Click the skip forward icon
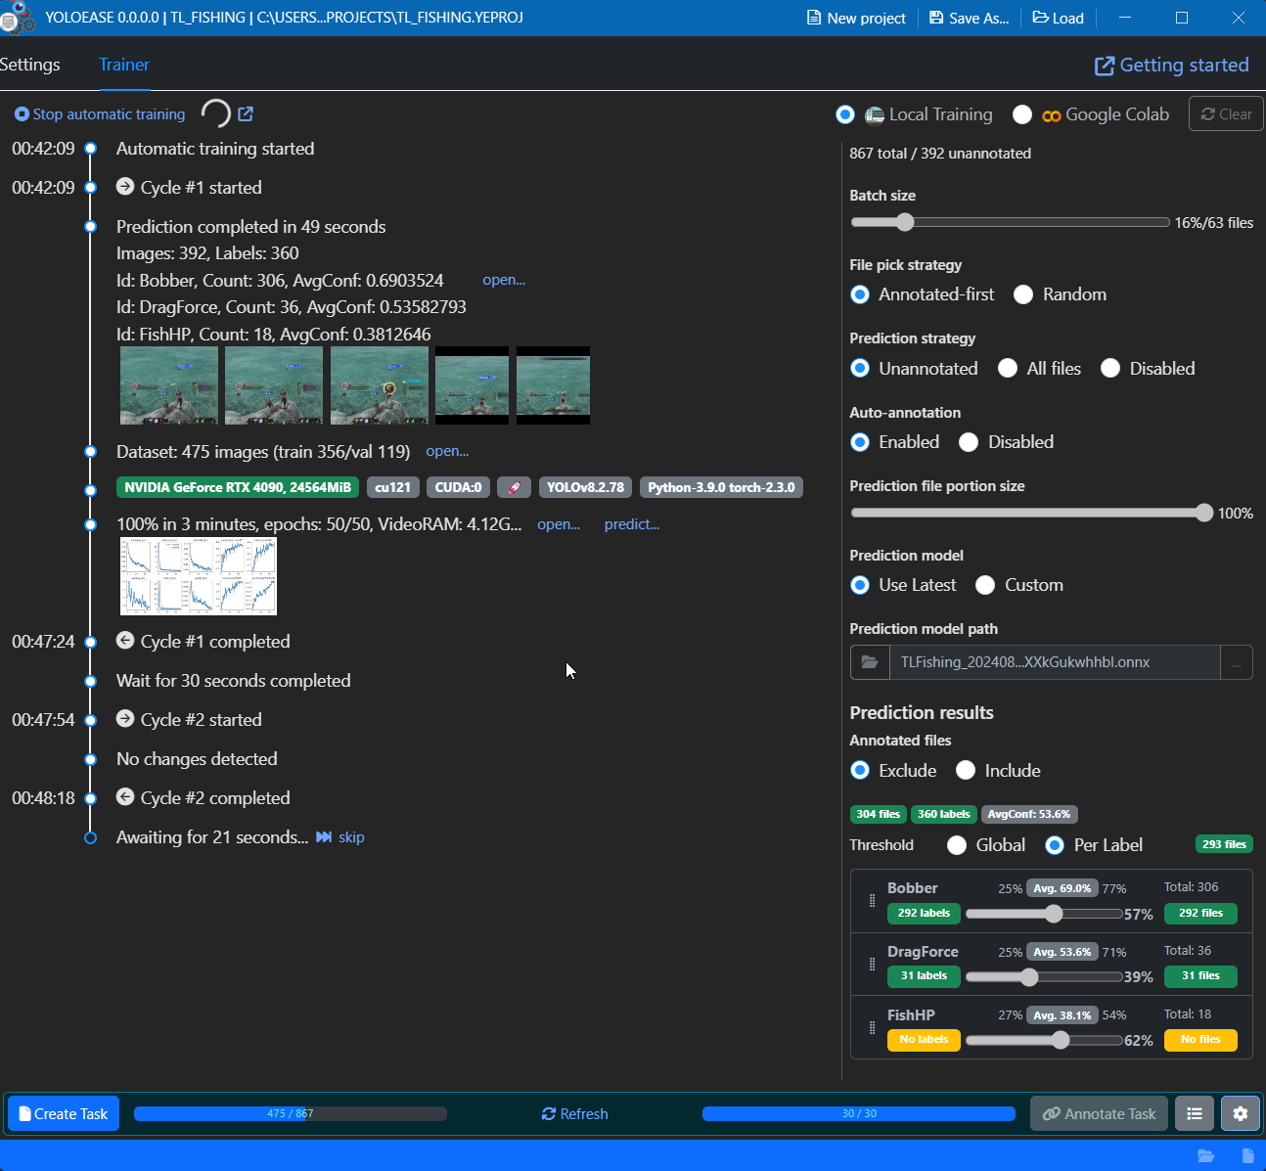The width and height of the screenshot is (1266, 1171). (x=324, y=837)
